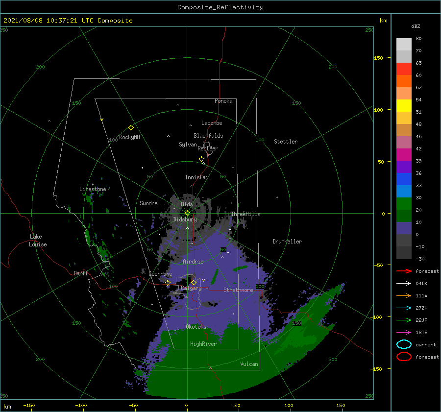Click the dBZ legend heading
The width and height of the screenshot is (441, 412).
point(416,26)
